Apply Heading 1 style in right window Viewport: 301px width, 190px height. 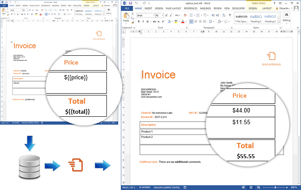256,19
